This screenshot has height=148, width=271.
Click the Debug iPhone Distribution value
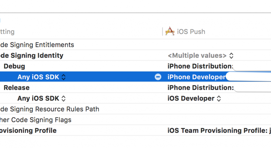200,66
